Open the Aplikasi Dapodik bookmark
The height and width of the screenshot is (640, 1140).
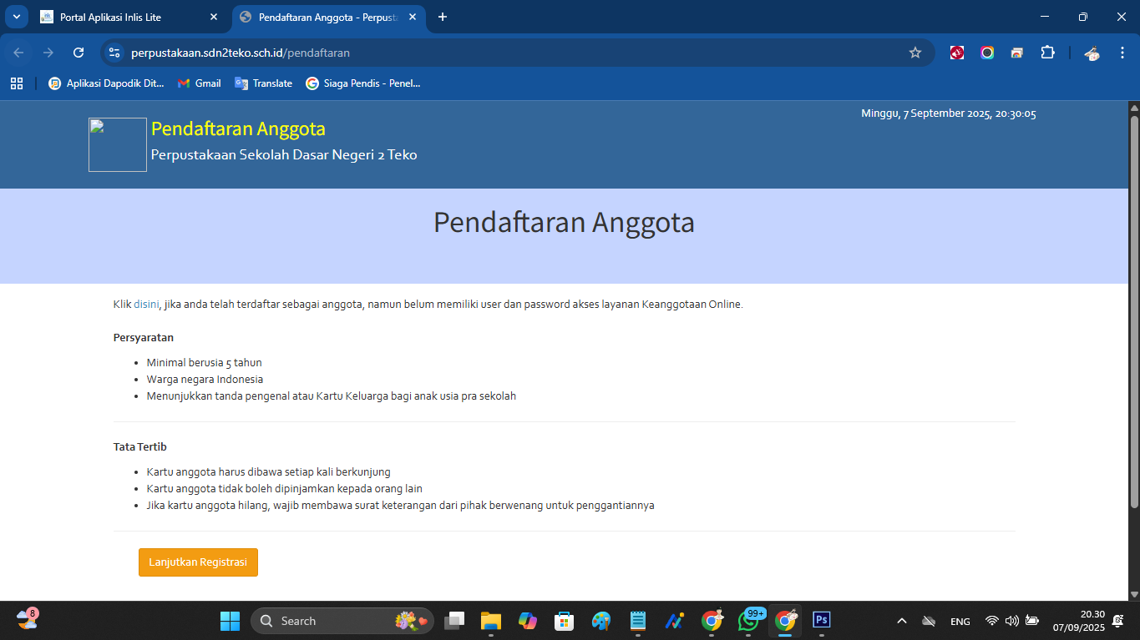pyautogui.click(x=106, y=83)
